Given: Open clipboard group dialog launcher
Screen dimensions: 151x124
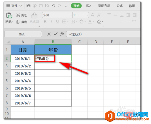Looking at the screenshot, I should pyautogui.click(x=39, y=26).
